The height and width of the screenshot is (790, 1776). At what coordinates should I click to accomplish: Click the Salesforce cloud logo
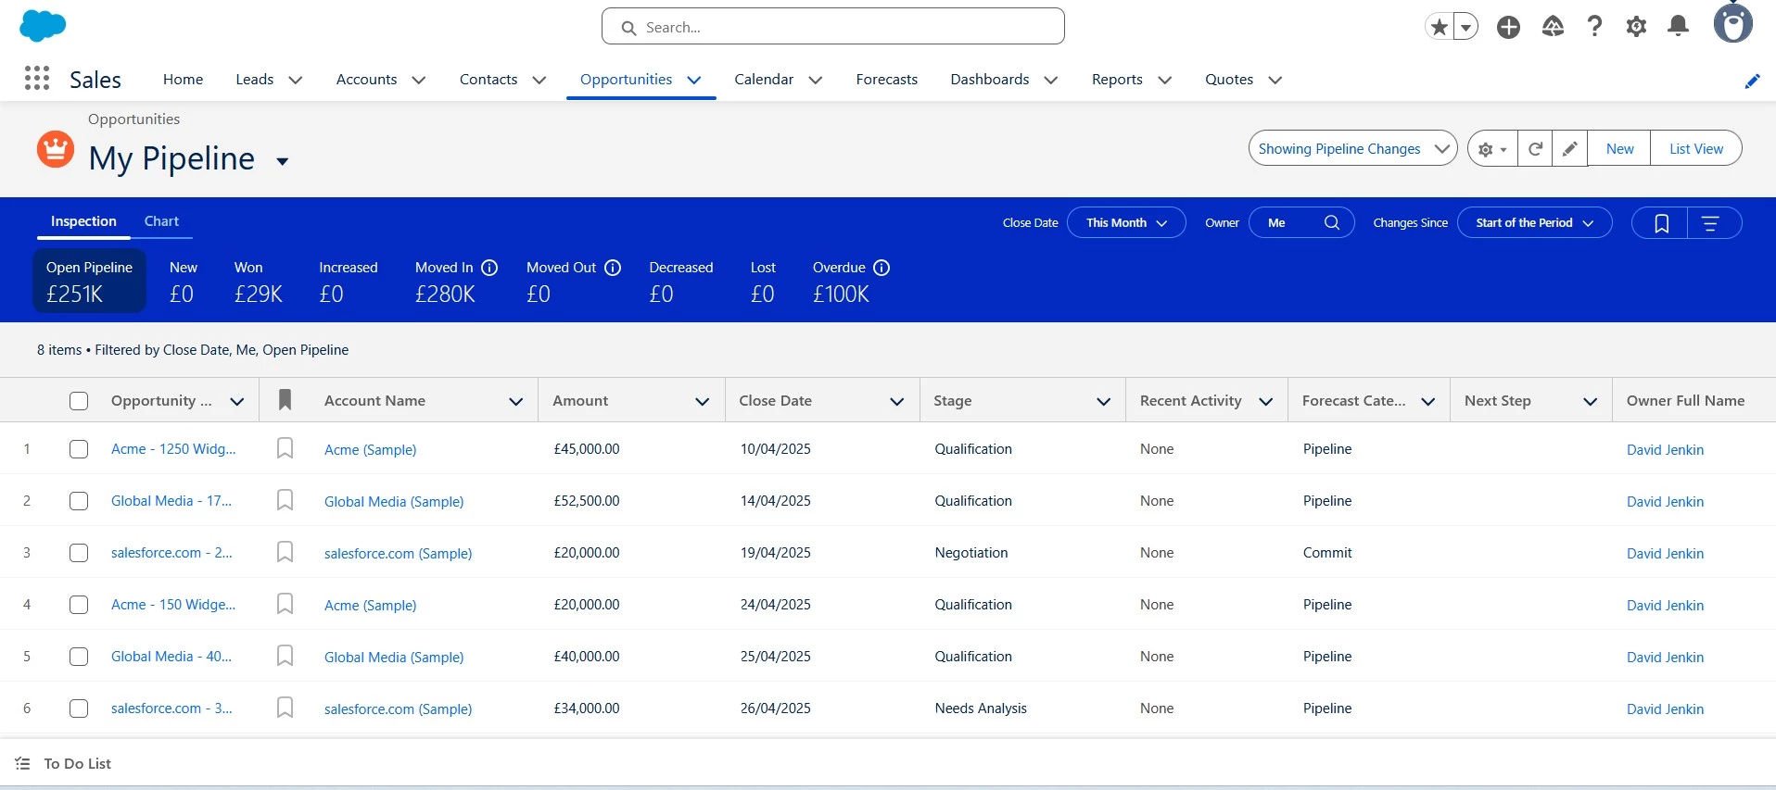click(43, 26)
